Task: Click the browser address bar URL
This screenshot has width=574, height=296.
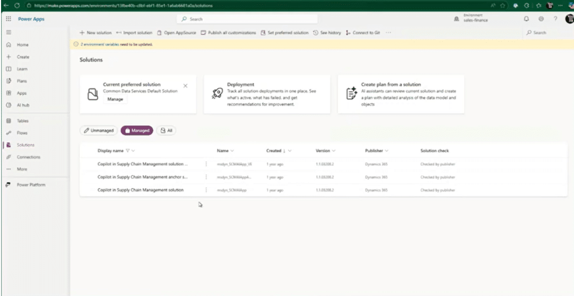Action: point(123,5)
